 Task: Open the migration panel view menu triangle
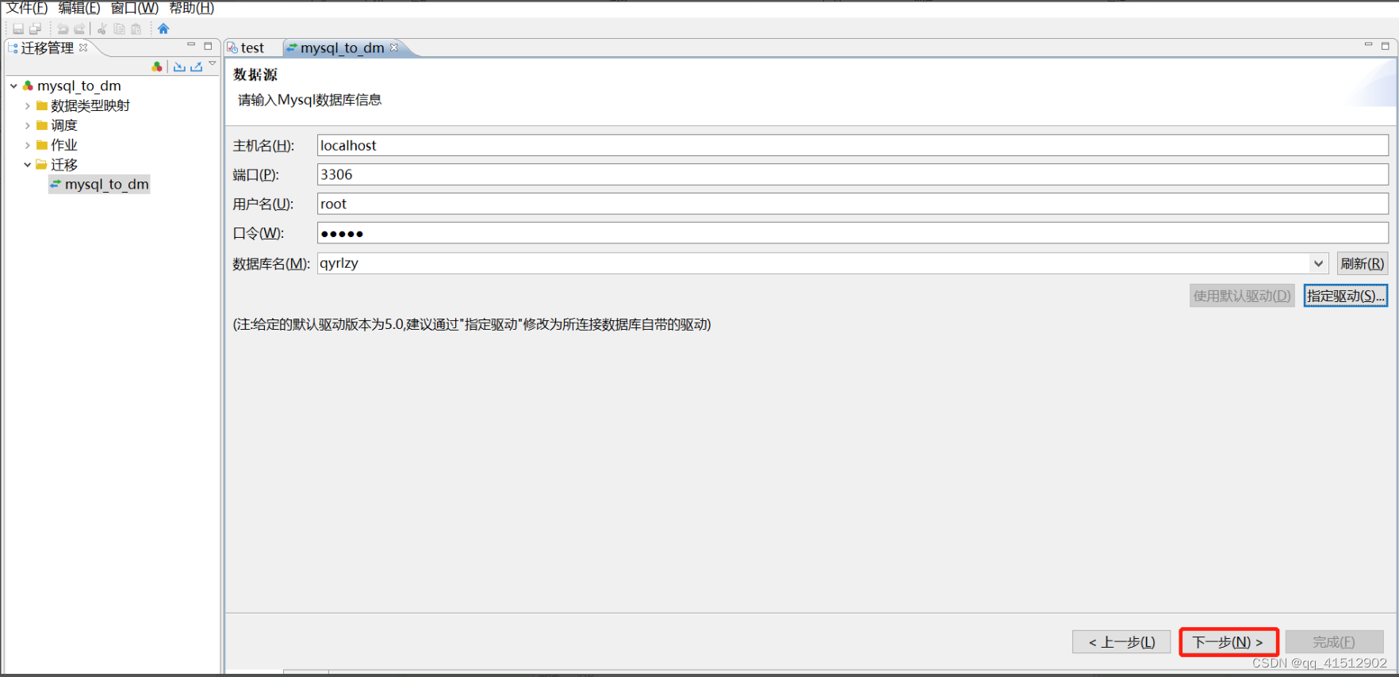click(x=213, y=63)
